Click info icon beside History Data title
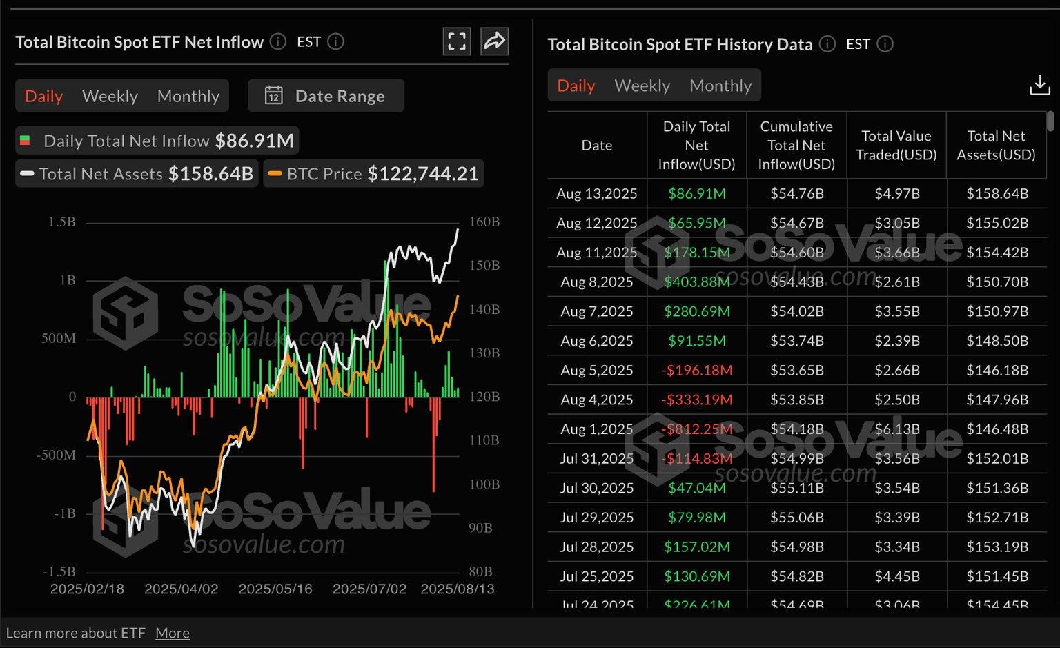The width and height of the screenshot is (1060, 648). (827, 44)
